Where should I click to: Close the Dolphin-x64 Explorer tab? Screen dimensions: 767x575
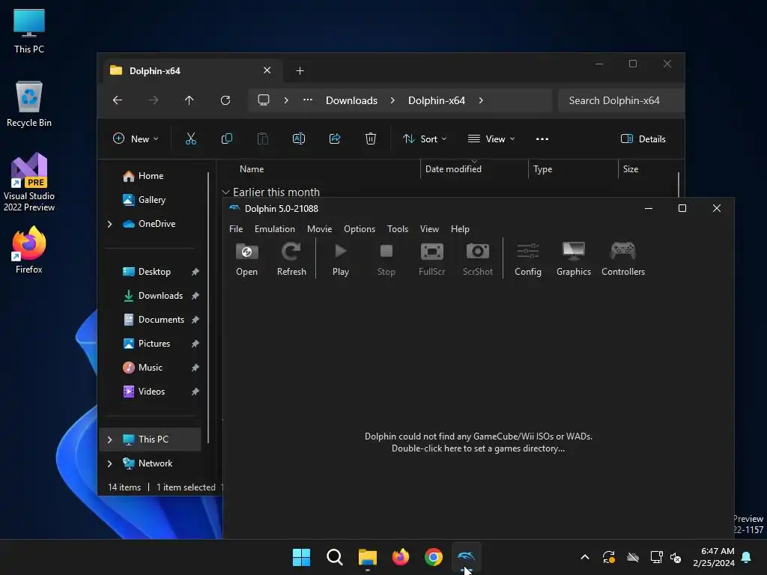click(267, 70)
